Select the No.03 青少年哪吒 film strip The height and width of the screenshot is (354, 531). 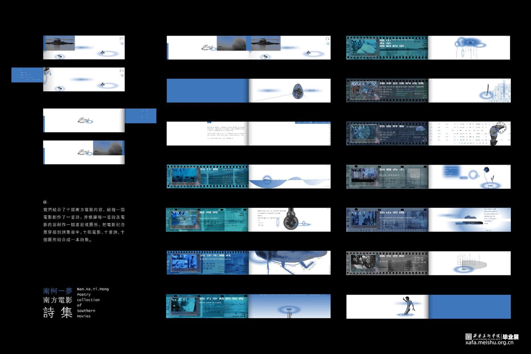[207, 263]
